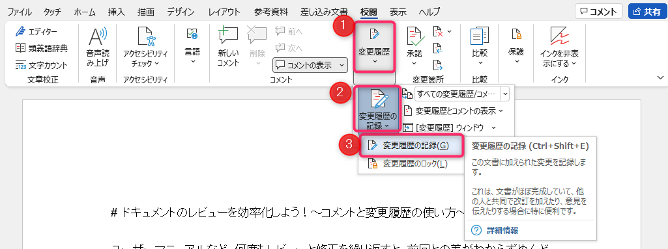Start 音声読み上げ read aloud
Image resolution: width=668 pixels, height=249 pixels.
98,47
